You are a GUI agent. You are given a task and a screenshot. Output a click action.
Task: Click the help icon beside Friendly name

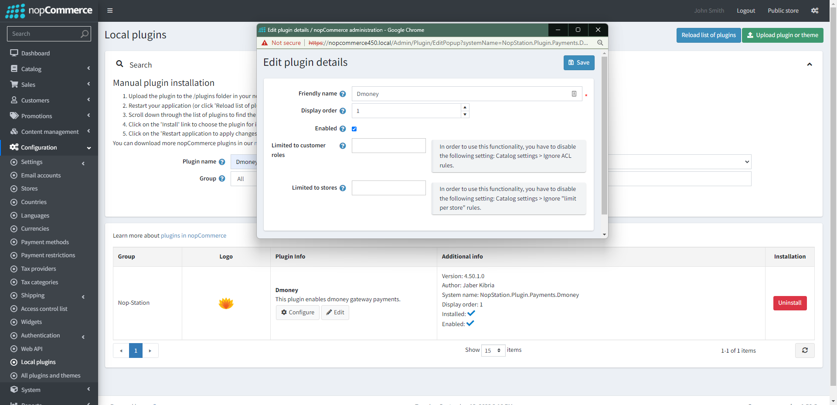click(343, 94)
